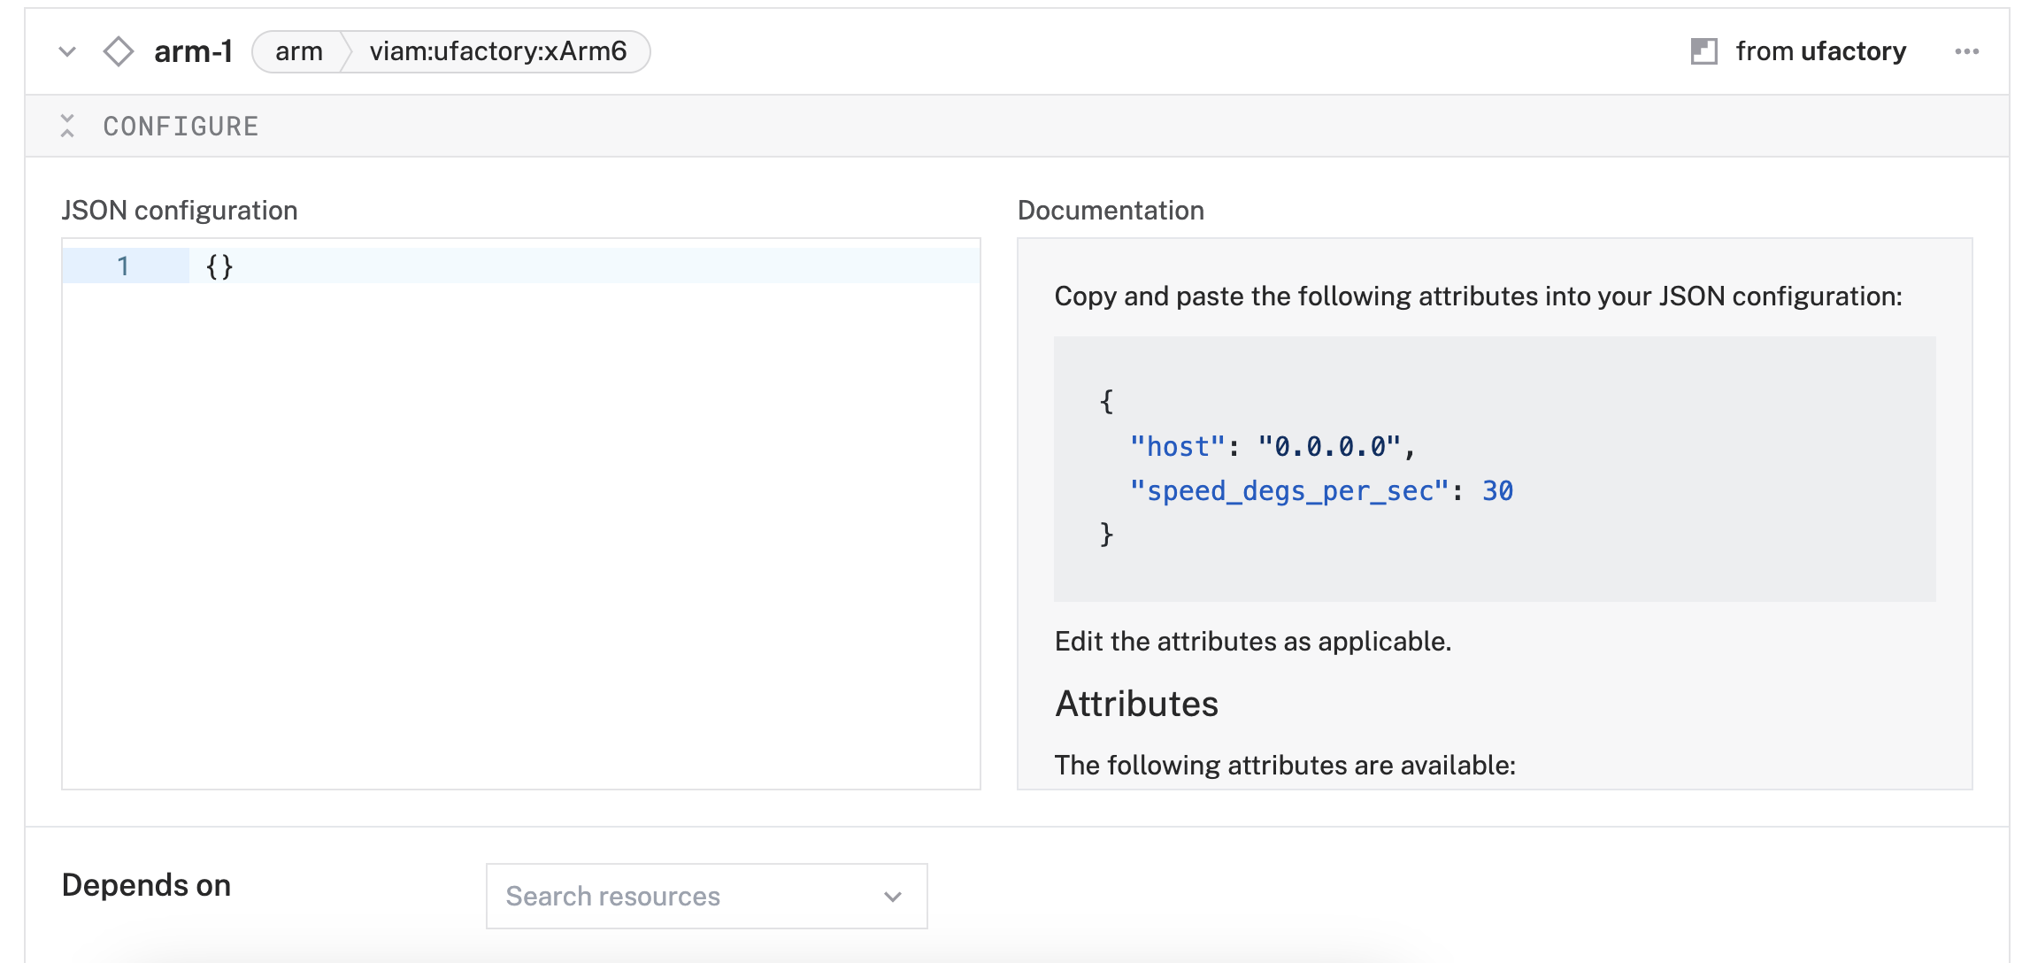Click the 'Edit the attributes as applicable' text
The image size is (2030, 963).
pyautogui.click(x=1253, y=641)
